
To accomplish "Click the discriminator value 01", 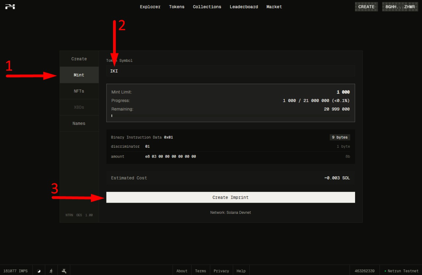I will (147, 146).
